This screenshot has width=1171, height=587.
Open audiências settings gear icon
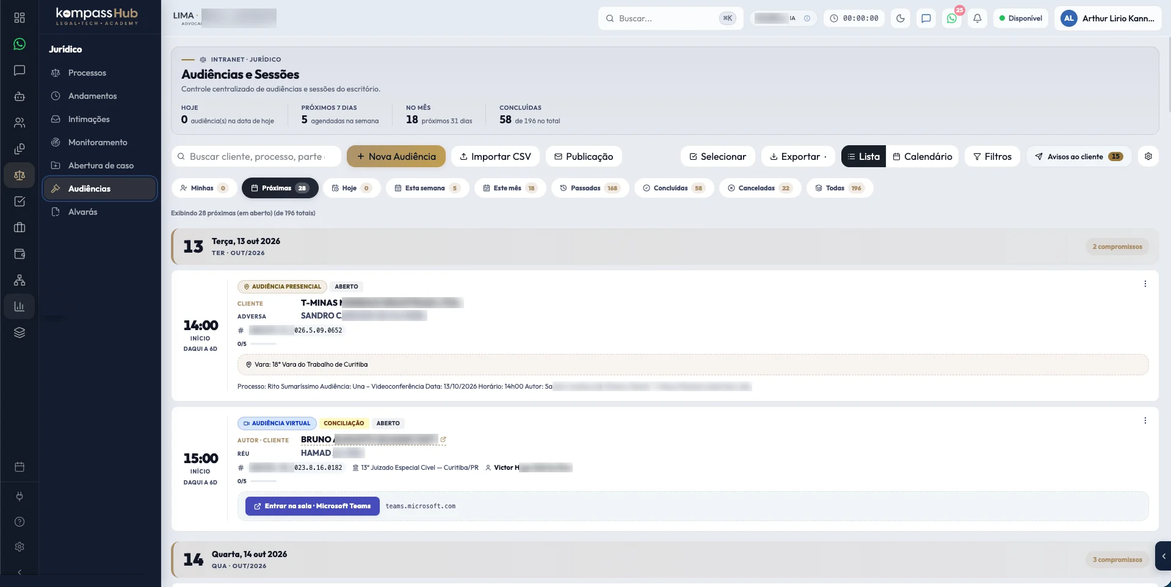[1148, 156]
